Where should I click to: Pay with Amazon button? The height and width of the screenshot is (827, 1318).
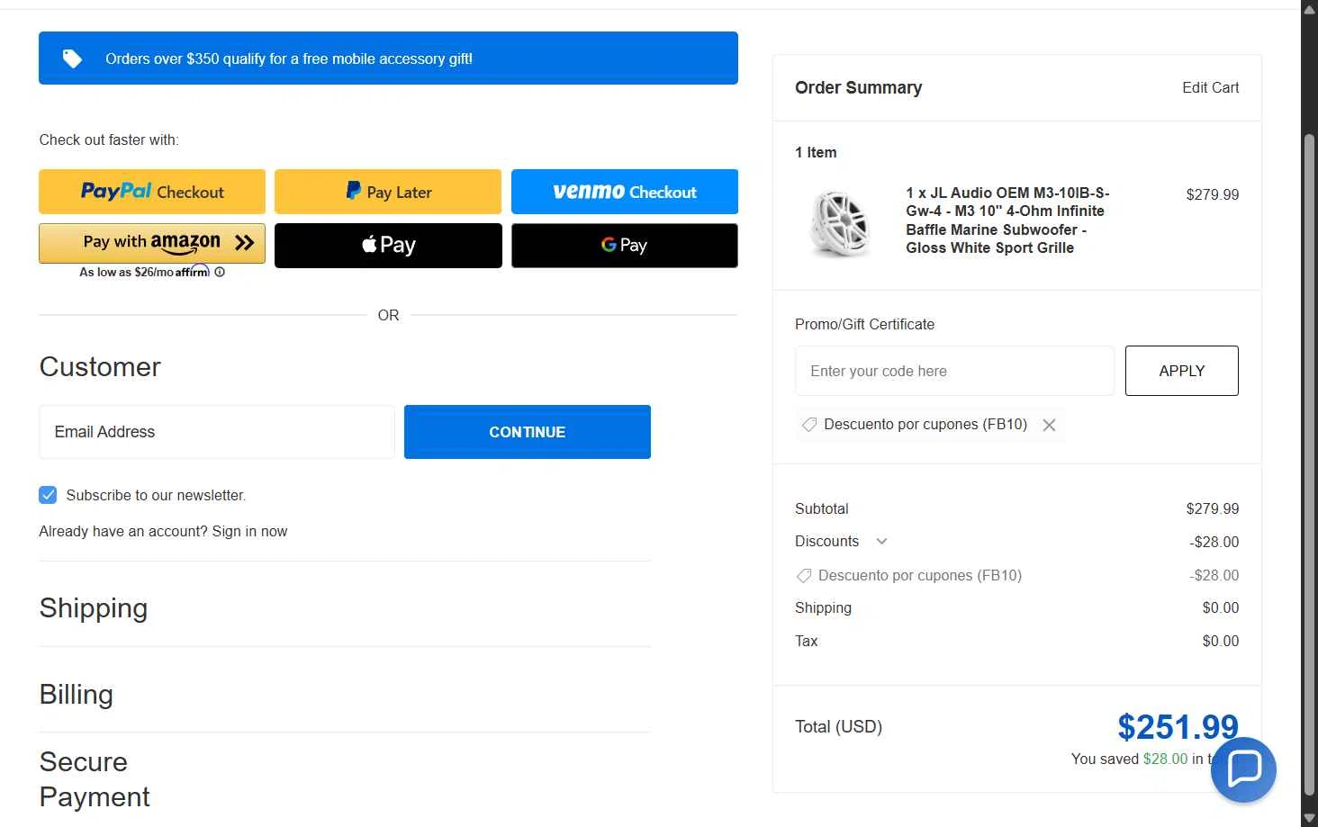(x=152, y=243)
